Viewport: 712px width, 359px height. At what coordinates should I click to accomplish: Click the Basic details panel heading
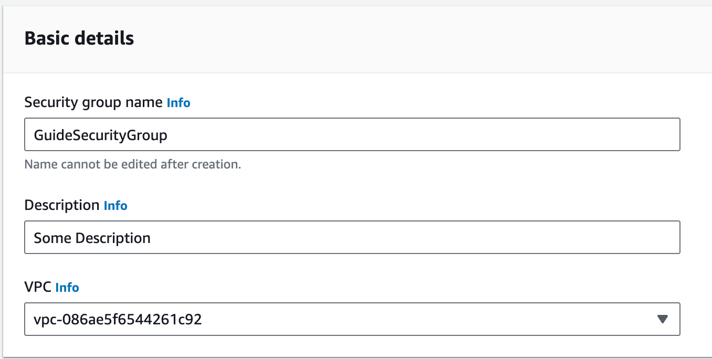(x=79, y=38)
